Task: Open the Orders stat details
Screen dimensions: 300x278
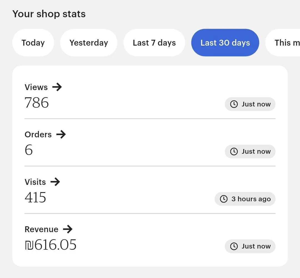Action: pyautogui.click(x=38, y=135)
